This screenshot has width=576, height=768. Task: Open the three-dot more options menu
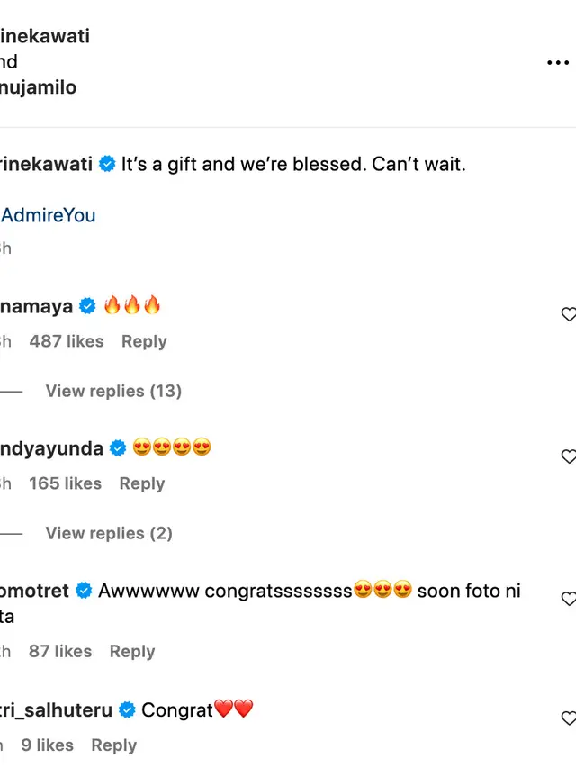click(x=558, y=62)
